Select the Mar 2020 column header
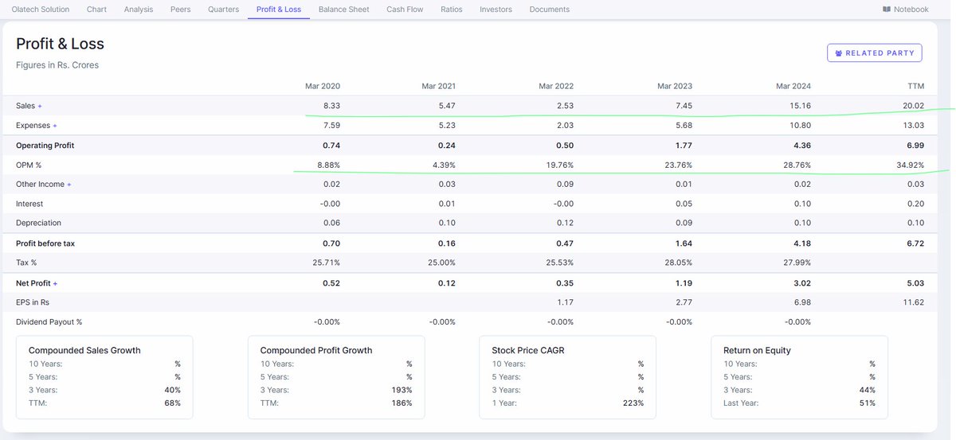 323,86
